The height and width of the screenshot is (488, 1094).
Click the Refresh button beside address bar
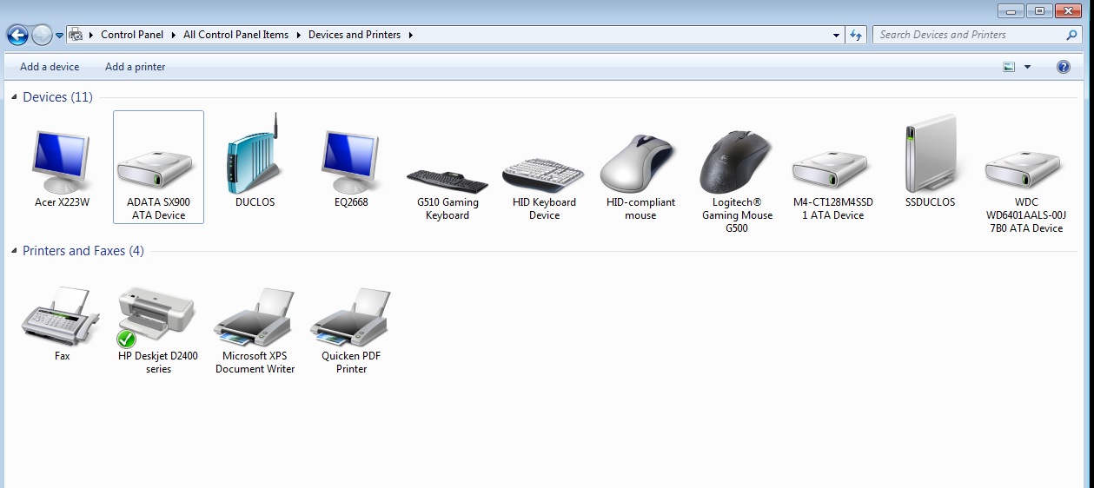point(856,35)
